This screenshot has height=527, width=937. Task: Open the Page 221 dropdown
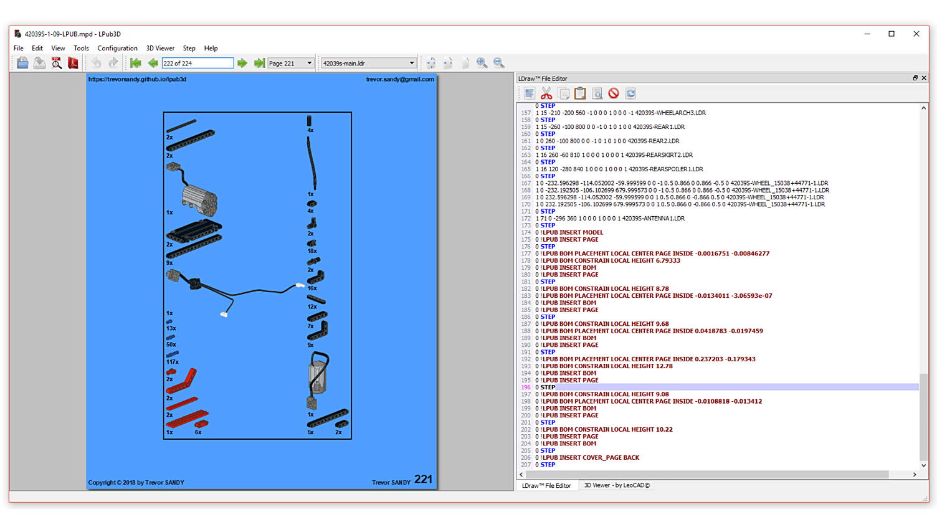pyautogui.click(x=290, y=62)
